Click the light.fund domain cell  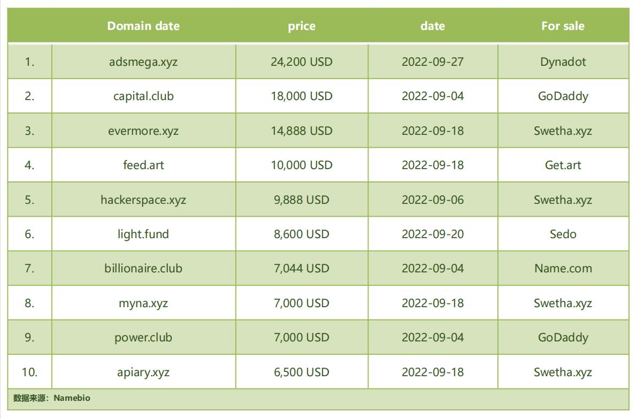click(143, 234)
